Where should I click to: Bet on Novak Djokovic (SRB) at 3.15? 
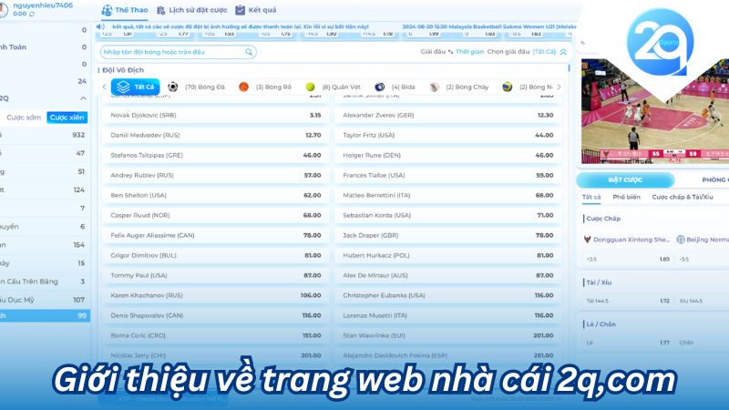[x=216, y=116]
